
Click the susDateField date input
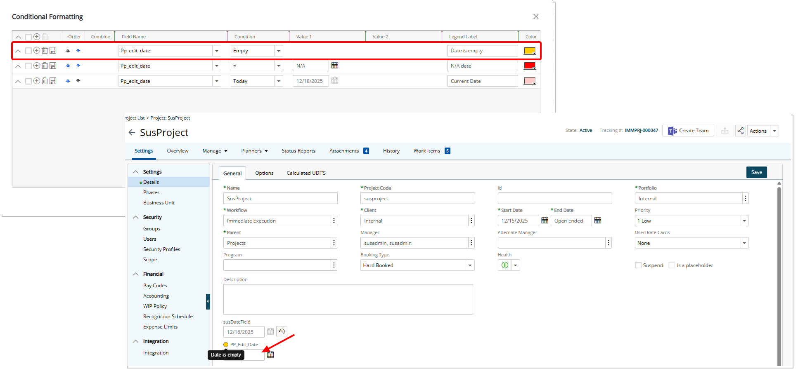pyautogui.click(x=244, y=331)
